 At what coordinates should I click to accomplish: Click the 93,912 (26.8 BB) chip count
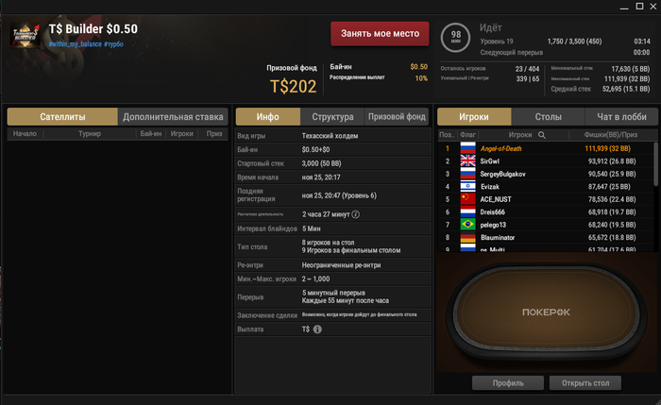pos(612,161)
